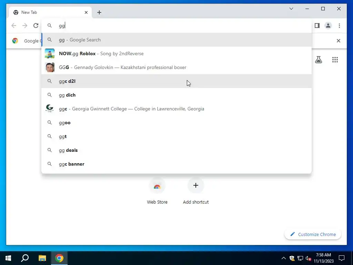Open the Web Store shortcut
This screenshot has width=353, height=265.
pos(157,191)
